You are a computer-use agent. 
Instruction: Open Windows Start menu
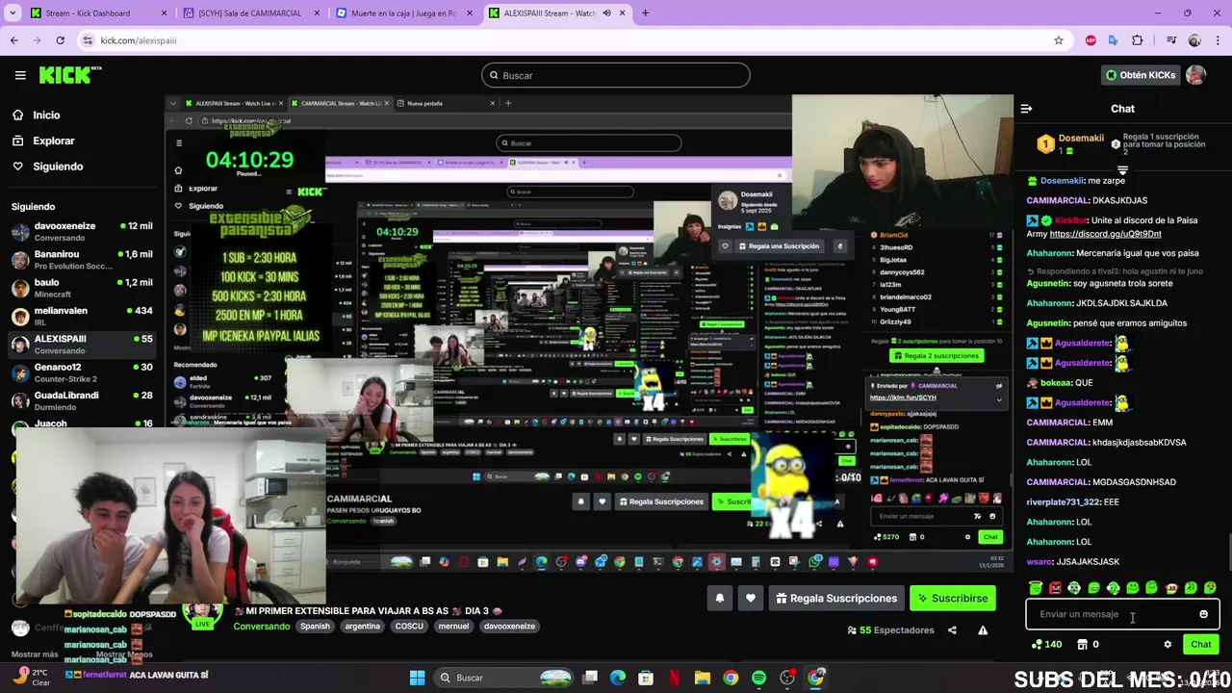pyautogui.click(x=417, y=678)
